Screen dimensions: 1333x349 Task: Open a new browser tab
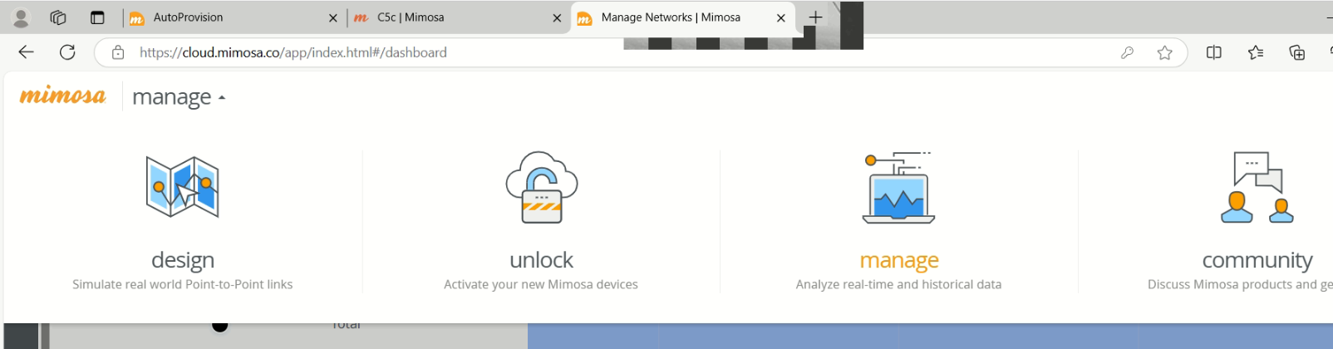tap(815, 17)
